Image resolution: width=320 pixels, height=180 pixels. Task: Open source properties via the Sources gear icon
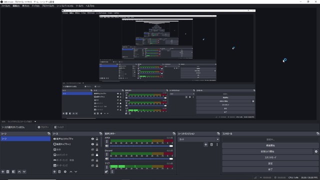point(65,172)
